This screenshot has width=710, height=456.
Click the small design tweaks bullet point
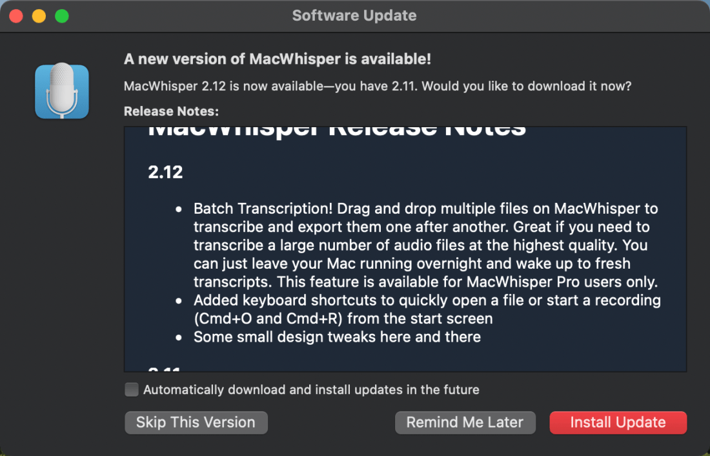pyautogui.click(x=337, y=337)
